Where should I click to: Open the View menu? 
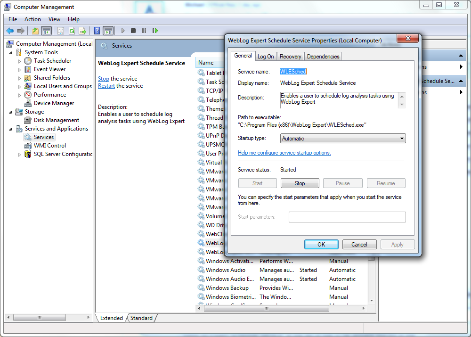[x=54, y=19]
